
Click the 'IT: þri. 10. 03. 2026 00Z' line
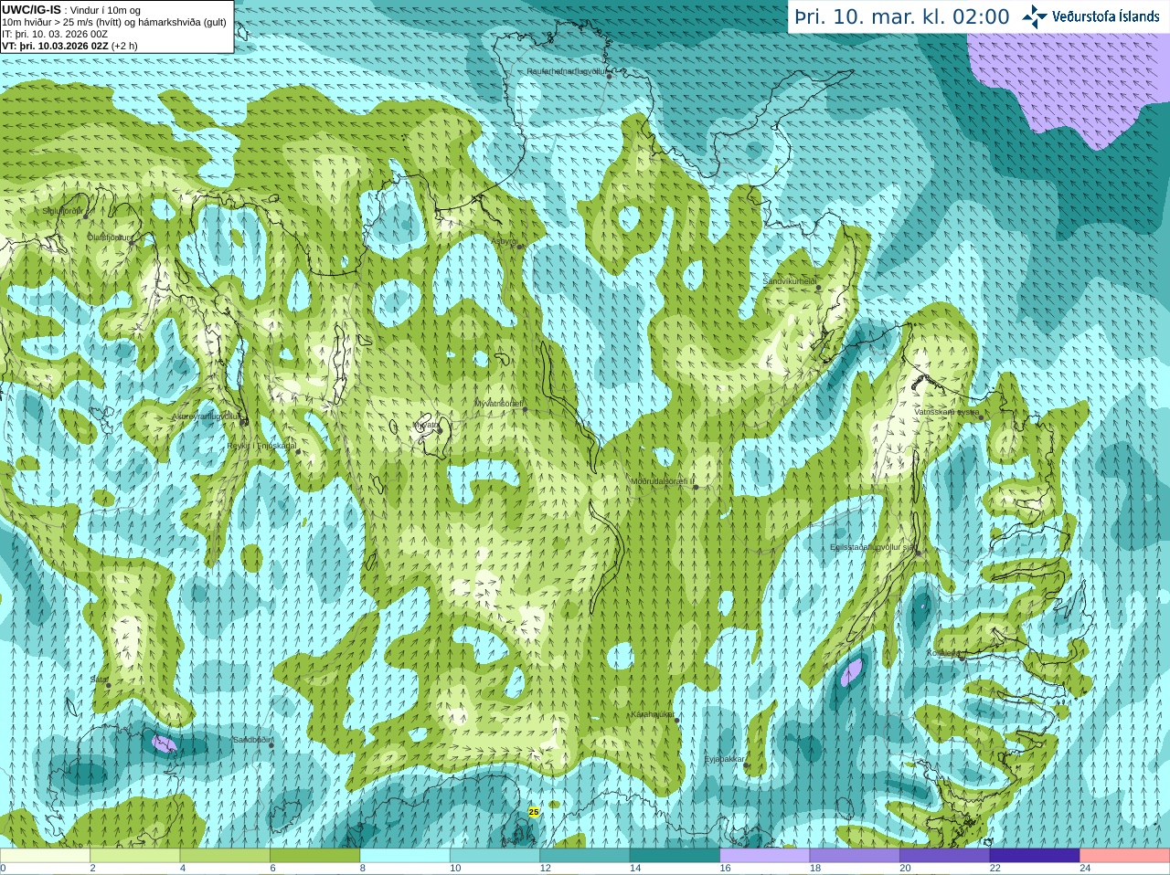coord(55,34)
